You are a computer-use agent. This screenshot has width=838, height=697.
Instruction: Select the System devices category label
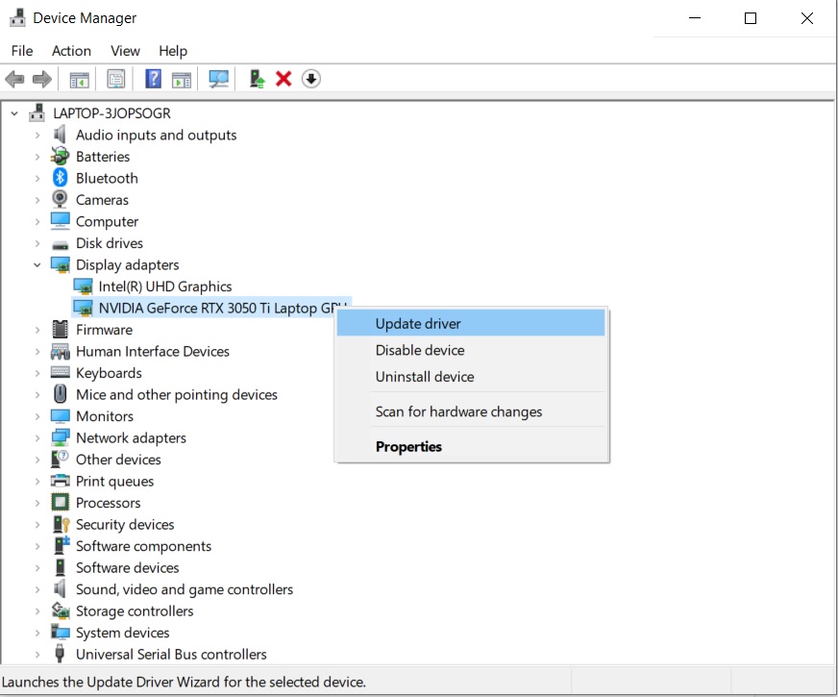[x=122, y=633]
